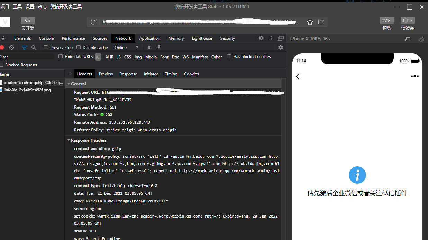Bookmark this URL with the star icon
Image resolution: width=428 pixels, height=240 pixels.
tap(310, 22)
